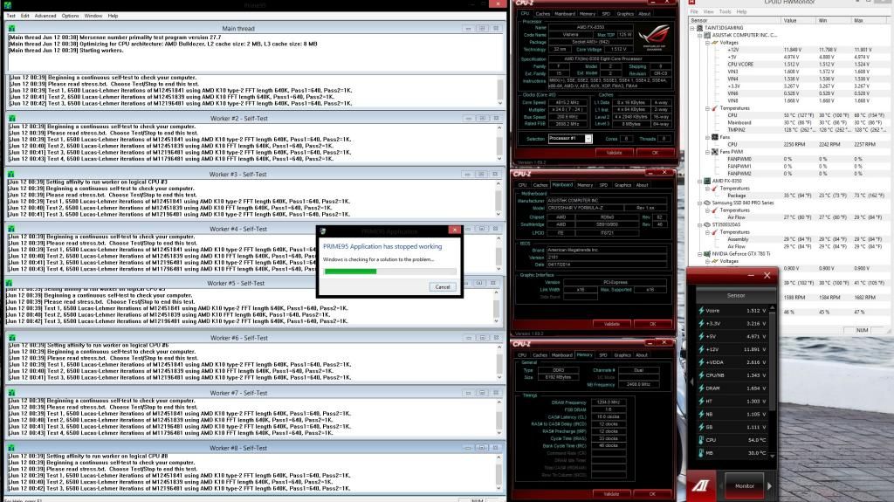Open Prime95 Advanced menu
894x502 pixels.
coord(45,16)
